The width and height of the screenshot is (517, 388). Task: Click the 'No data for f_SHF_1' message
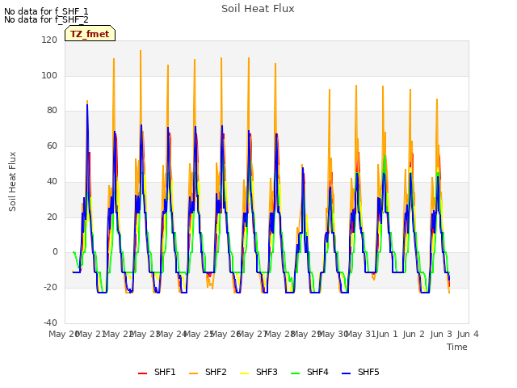pos(46,11)
